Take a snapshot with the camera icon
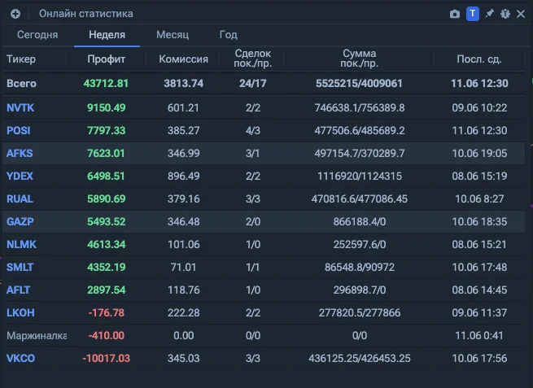The image size is (533, 388). tap(455, 14)
